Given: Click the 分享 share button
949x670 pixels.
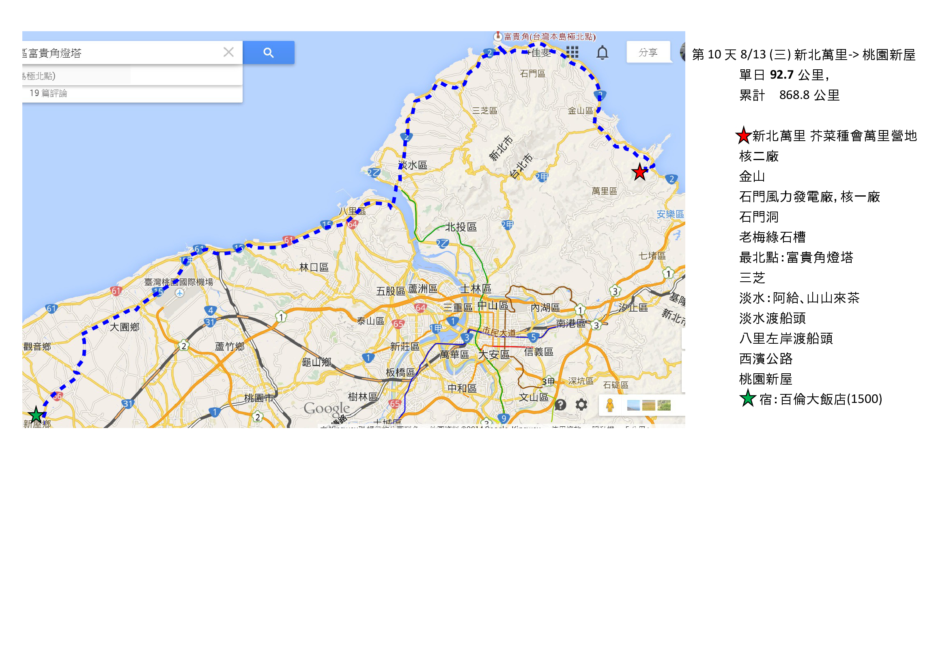Looking at the screenshot, I should click(648, 52).
